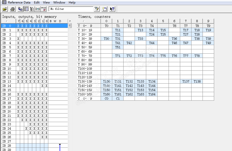Click the No filter dropdown field
Screen dimensions: 232x151
[x=71, y=9]
